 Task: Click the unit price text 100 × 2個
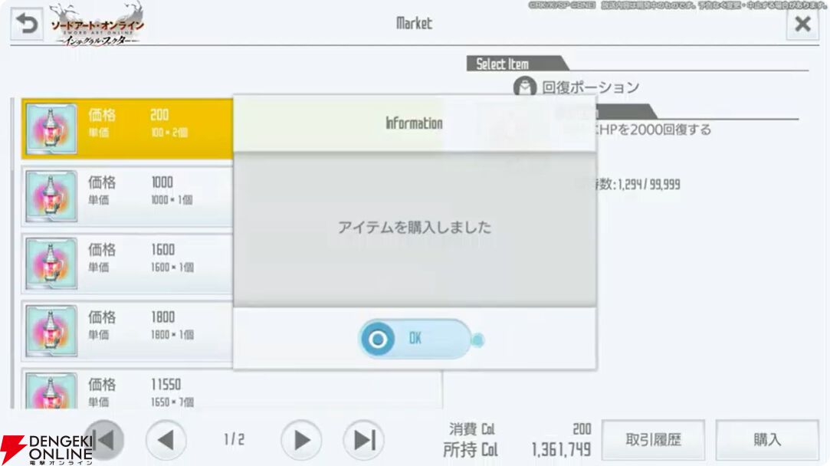coord(169,133)
